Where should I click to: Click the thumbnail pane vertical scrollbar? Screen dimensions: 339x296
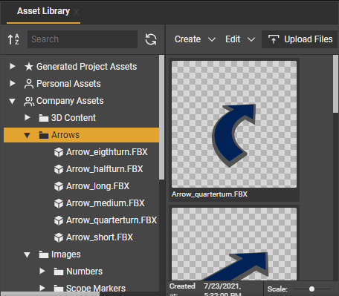(336, 84)
